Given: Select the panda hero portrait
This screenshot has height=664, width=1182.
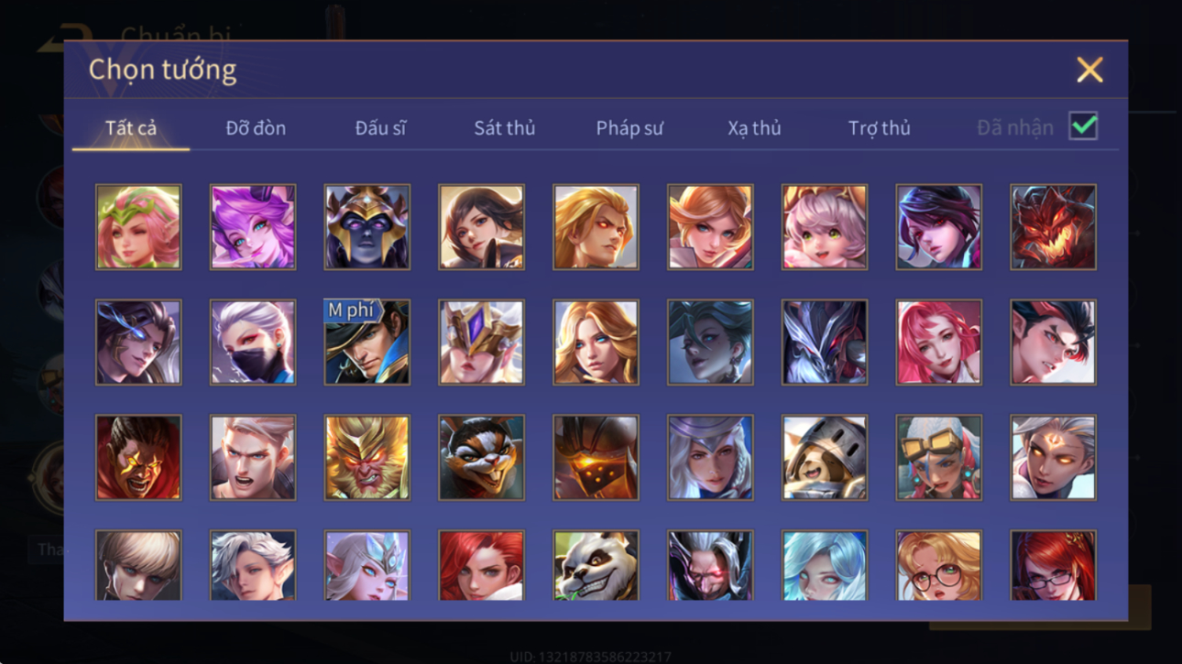Looking at the screenshot, I should [596, 565].
